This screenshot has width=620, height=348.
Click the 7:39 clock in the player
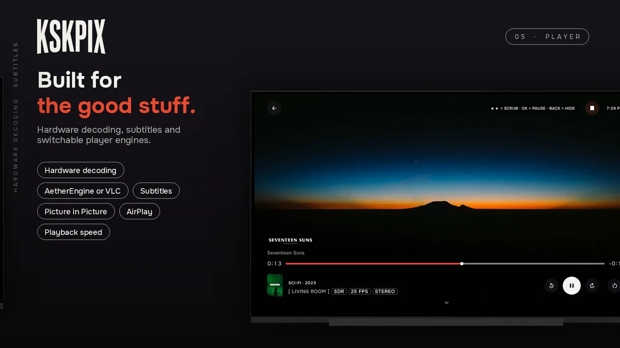[x=613, y=108]
